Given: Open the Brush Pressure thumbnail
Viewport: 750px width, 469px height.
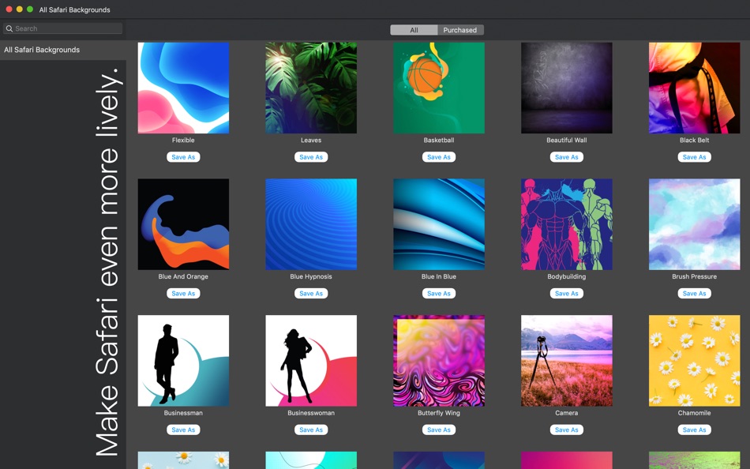Looking at the screenshot, I should [694, 224].
